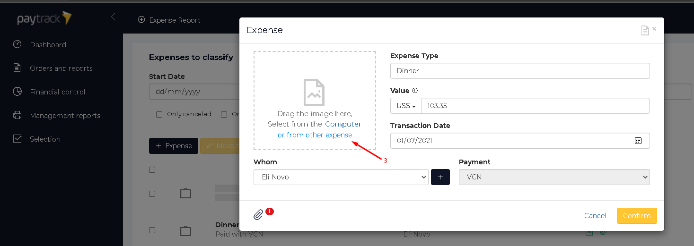
Task: Click the 'or from other expense' link
Action: coord(315,135)
